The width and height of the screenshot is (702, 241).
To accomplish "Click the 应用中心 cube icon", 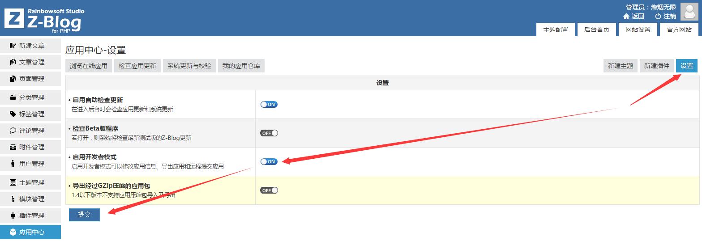I will 13,232.
